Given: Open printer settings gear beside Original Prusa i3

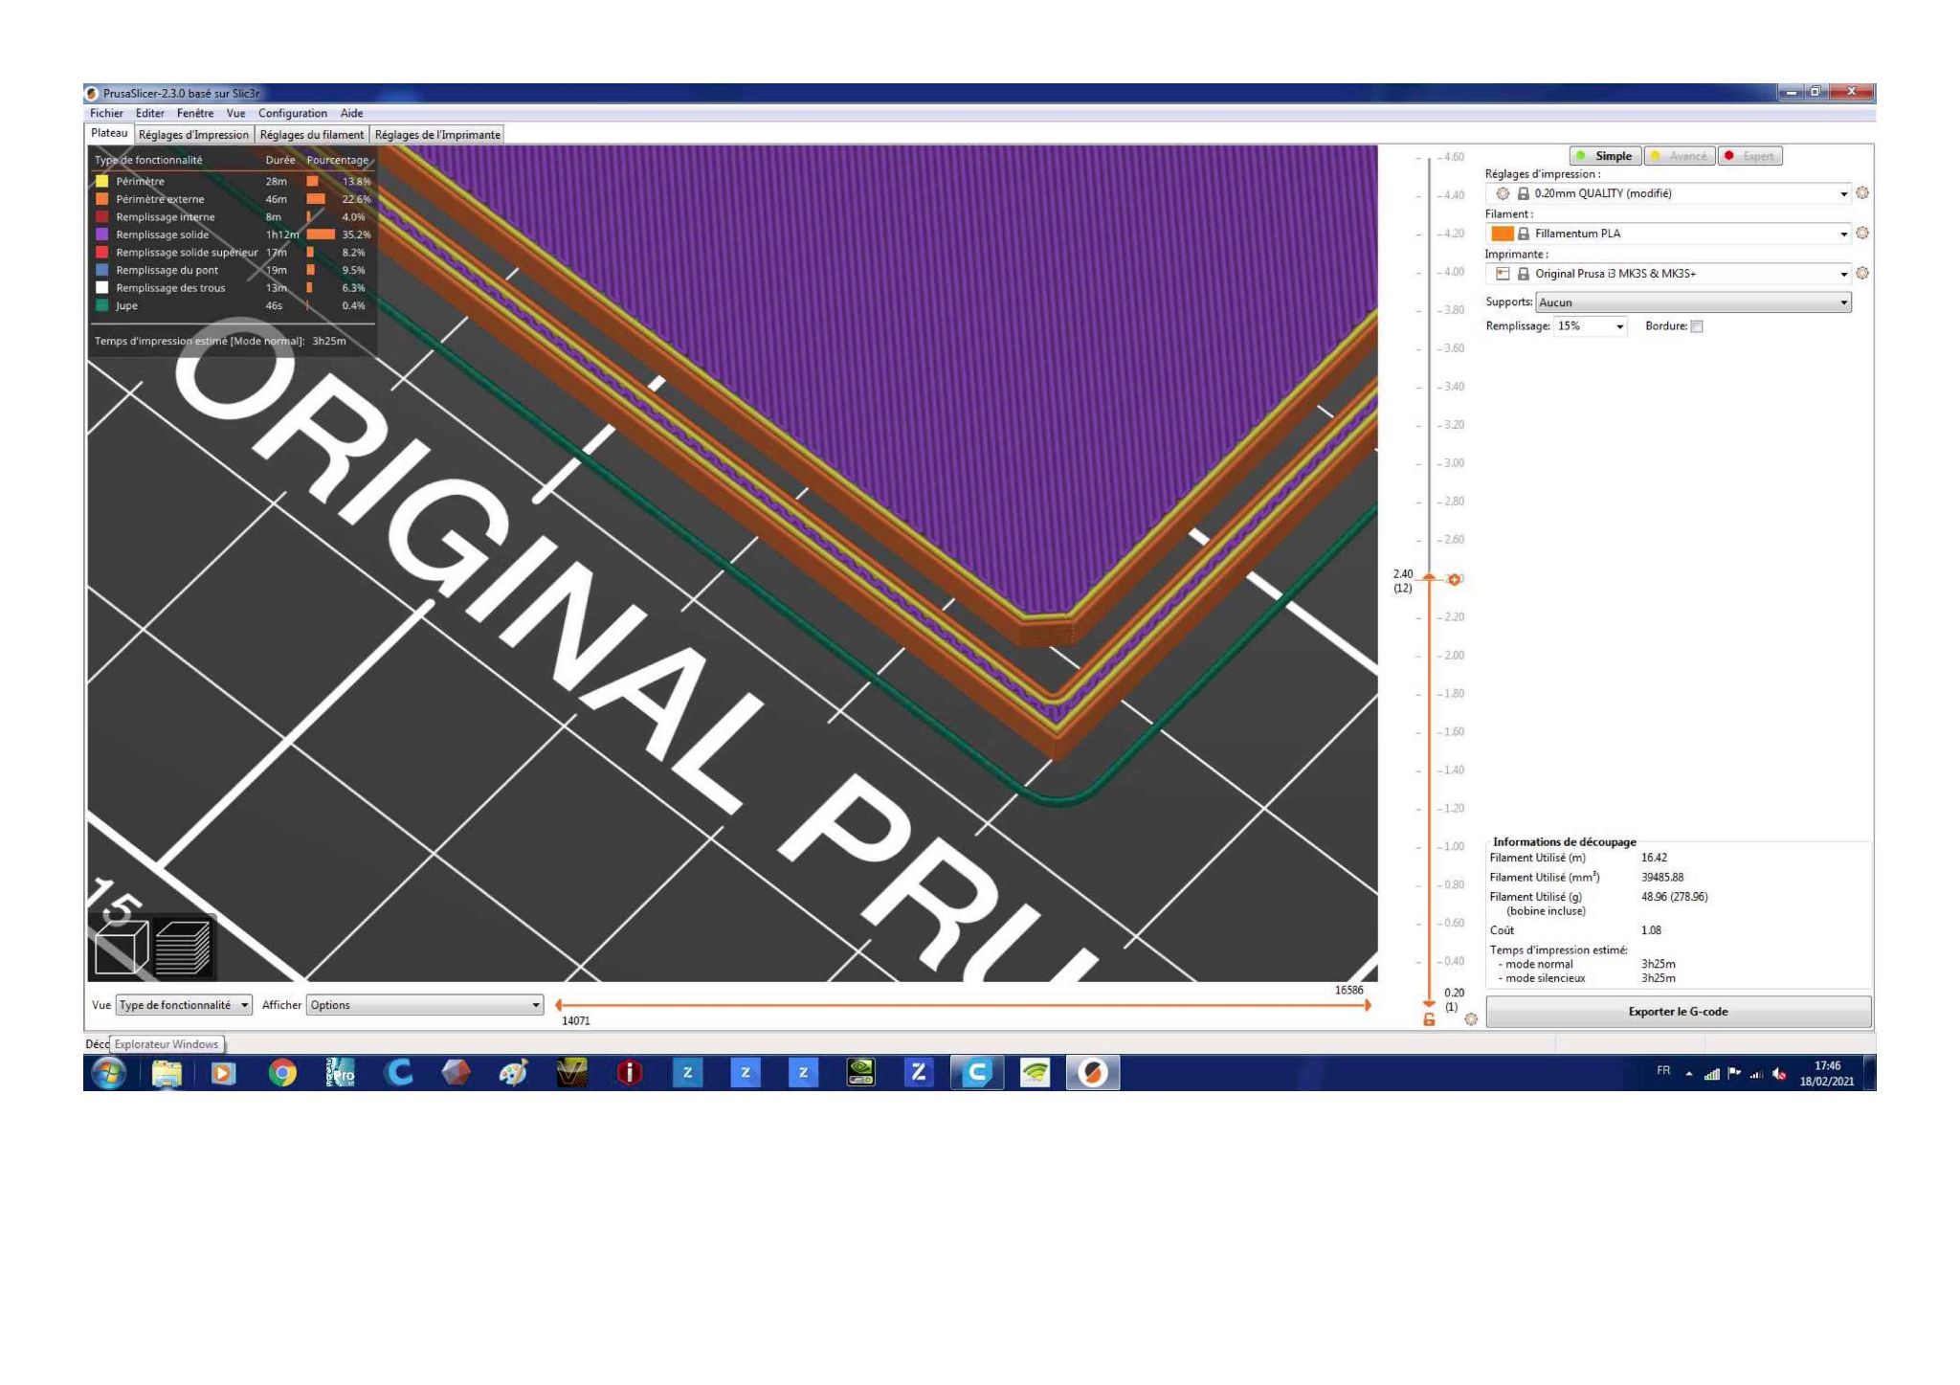Looking at the screenshot, I should pyautogui.click(x=1861, y=274).
